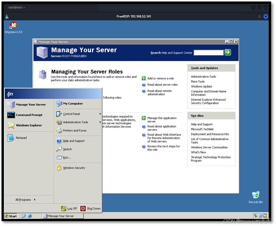Open Help and Support under See Also

pos(202,124)
